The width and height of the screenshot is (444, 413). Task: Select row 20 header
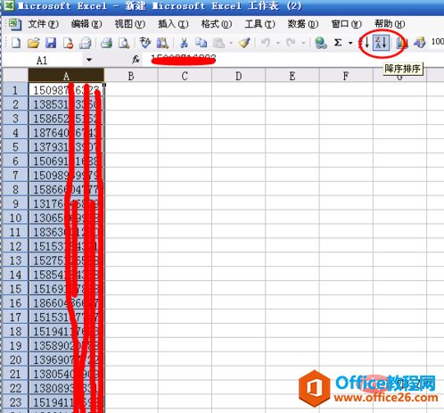pyautogui.click(x=15, y=359)
